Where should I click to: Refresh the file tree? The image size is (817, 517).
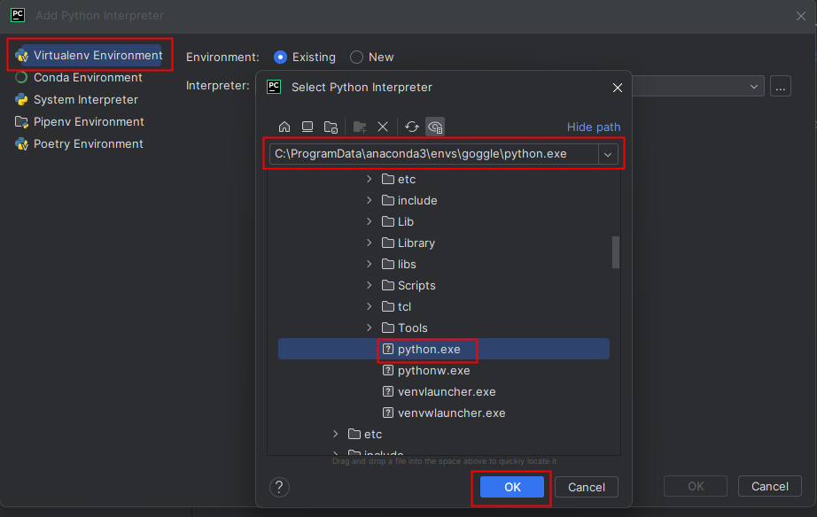(412, 127)
